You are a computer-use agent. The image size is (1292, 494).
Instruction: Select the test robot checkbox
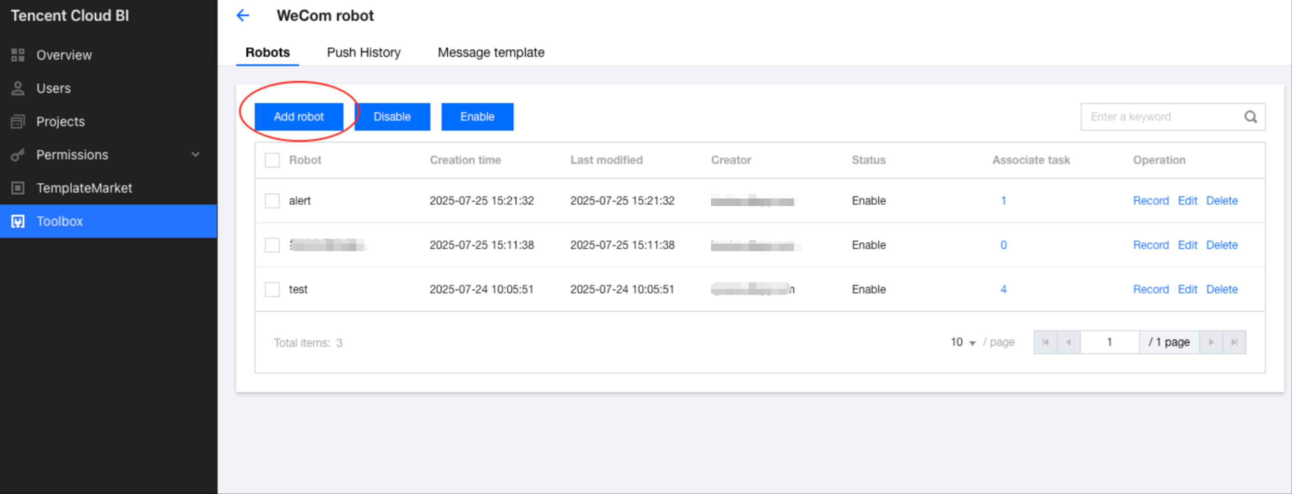[272, 290]
